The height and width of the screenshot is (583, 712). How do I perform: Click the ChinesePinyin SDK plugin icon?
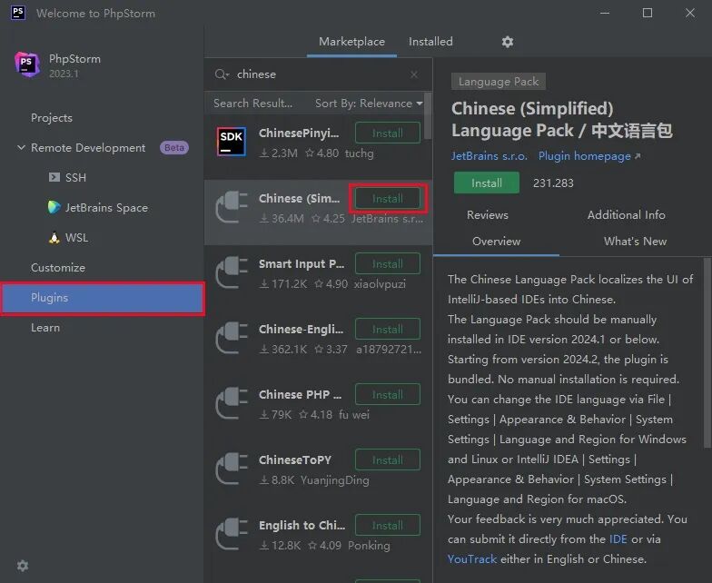pos(232,142)
